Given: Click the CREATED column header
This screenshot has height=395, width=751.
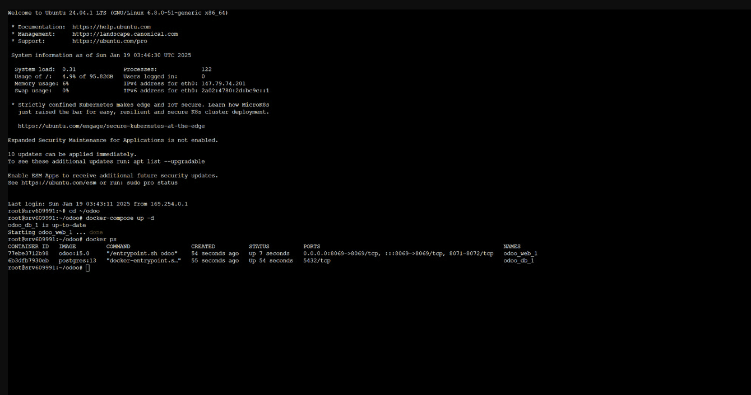Looking at the screenshot, I should (203, 246).
